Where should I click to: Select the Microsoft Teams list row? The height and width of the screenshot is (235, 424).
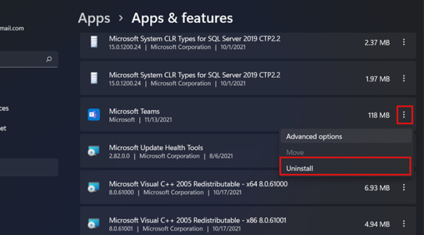[x=248, y=115]
